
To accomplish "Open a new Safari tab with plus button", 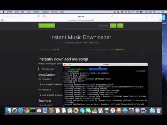I will pos(160,20).
